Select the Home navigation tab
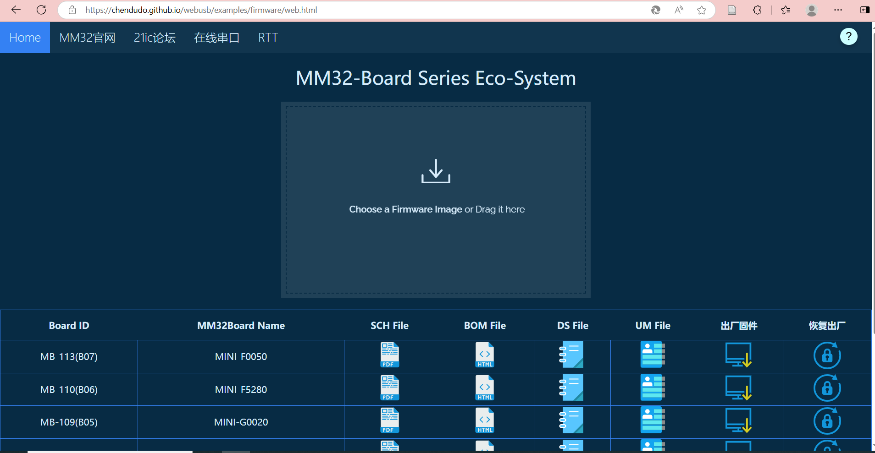This screenshot has width=875, height=453. [25, 38]
